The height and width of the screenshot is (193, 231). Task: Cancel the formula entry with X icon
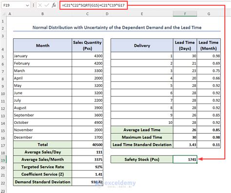click(40, 5)
